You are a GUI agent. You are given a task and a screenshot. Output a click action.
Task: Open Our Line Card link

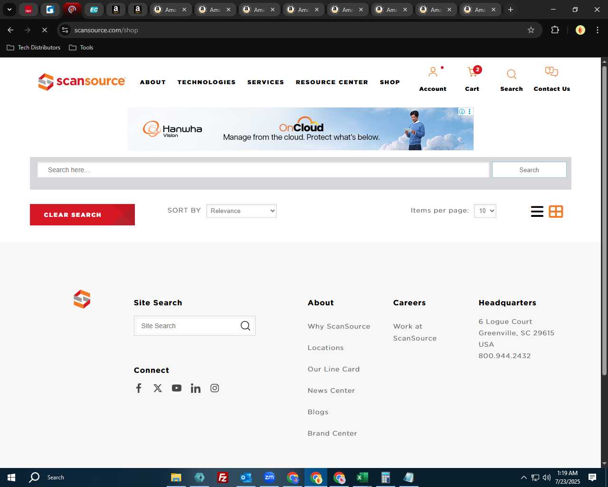[333, 369]
